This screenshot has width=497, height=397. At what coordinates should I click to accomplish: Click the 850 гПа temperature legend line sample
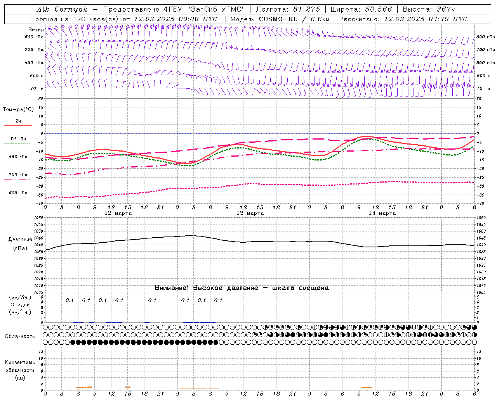[x=17, y=161]
